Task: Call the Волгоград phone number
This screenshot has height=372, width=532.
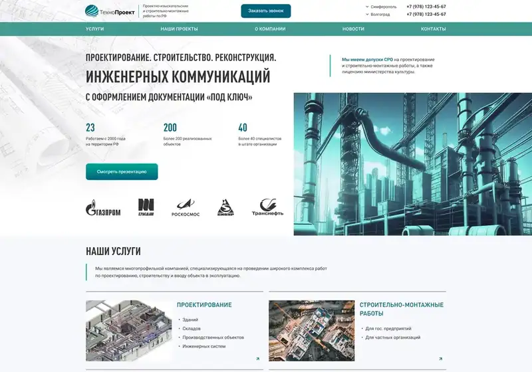Action: click(426, 14)
